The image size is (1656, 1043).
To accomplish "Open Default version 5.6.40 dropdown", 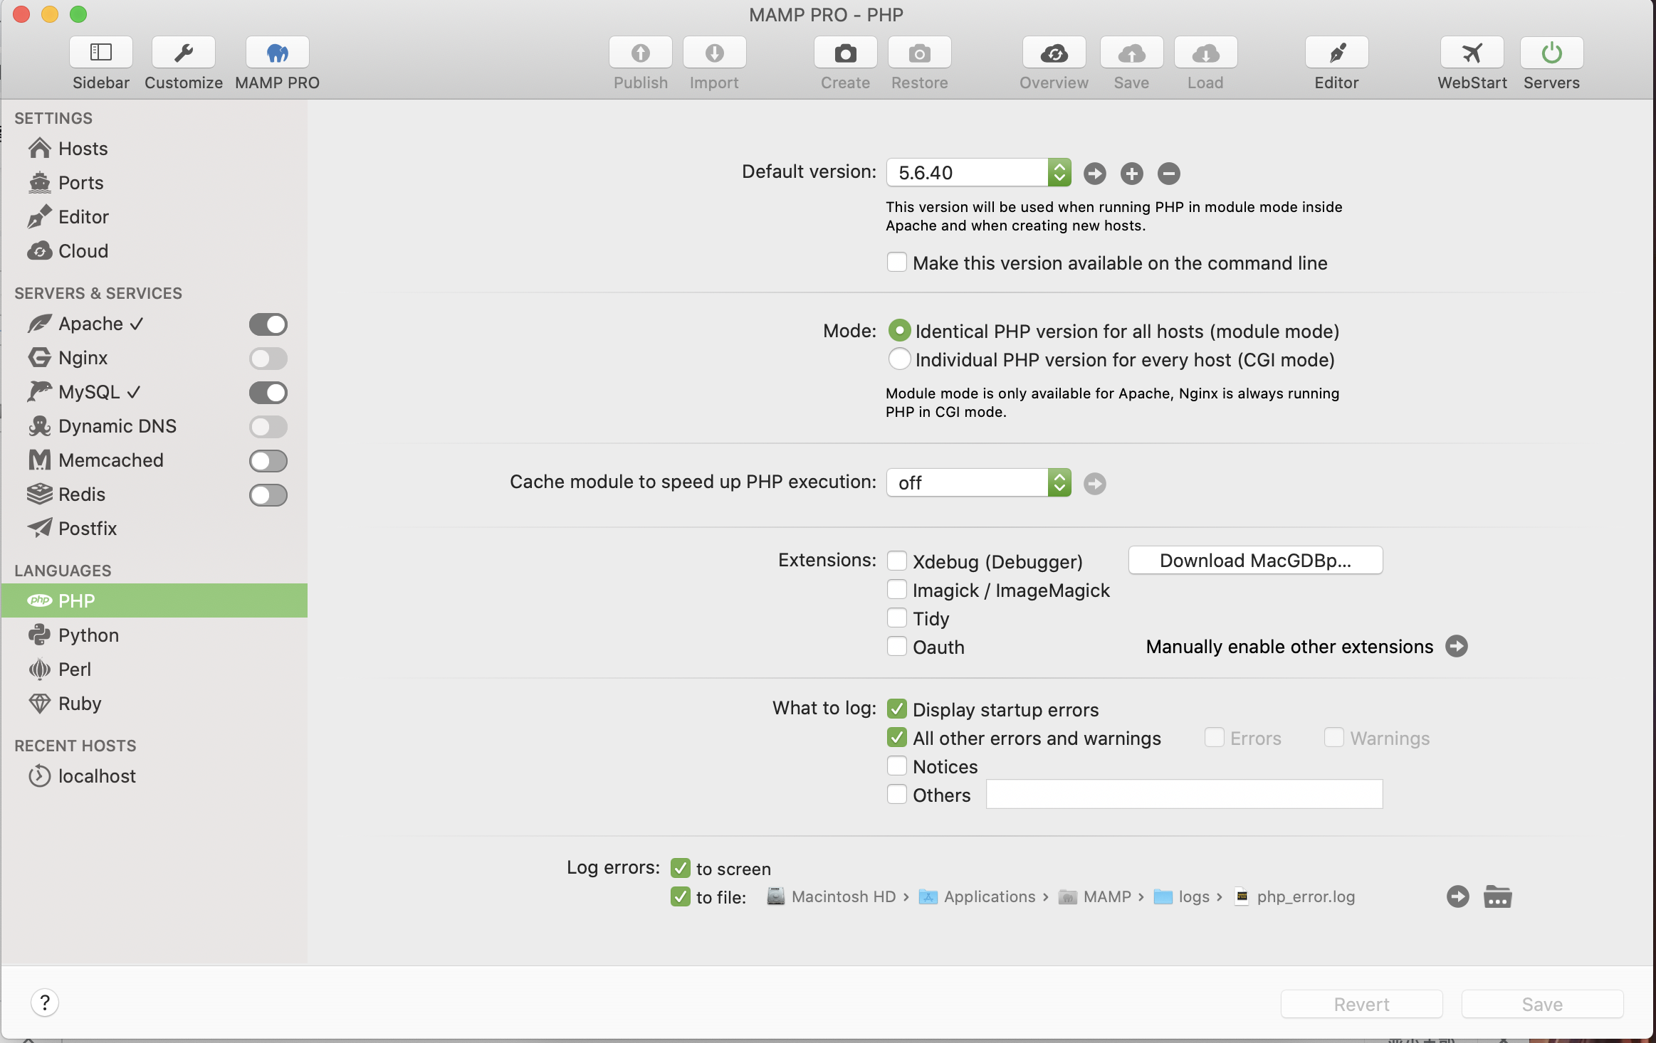I will [979, 172].
